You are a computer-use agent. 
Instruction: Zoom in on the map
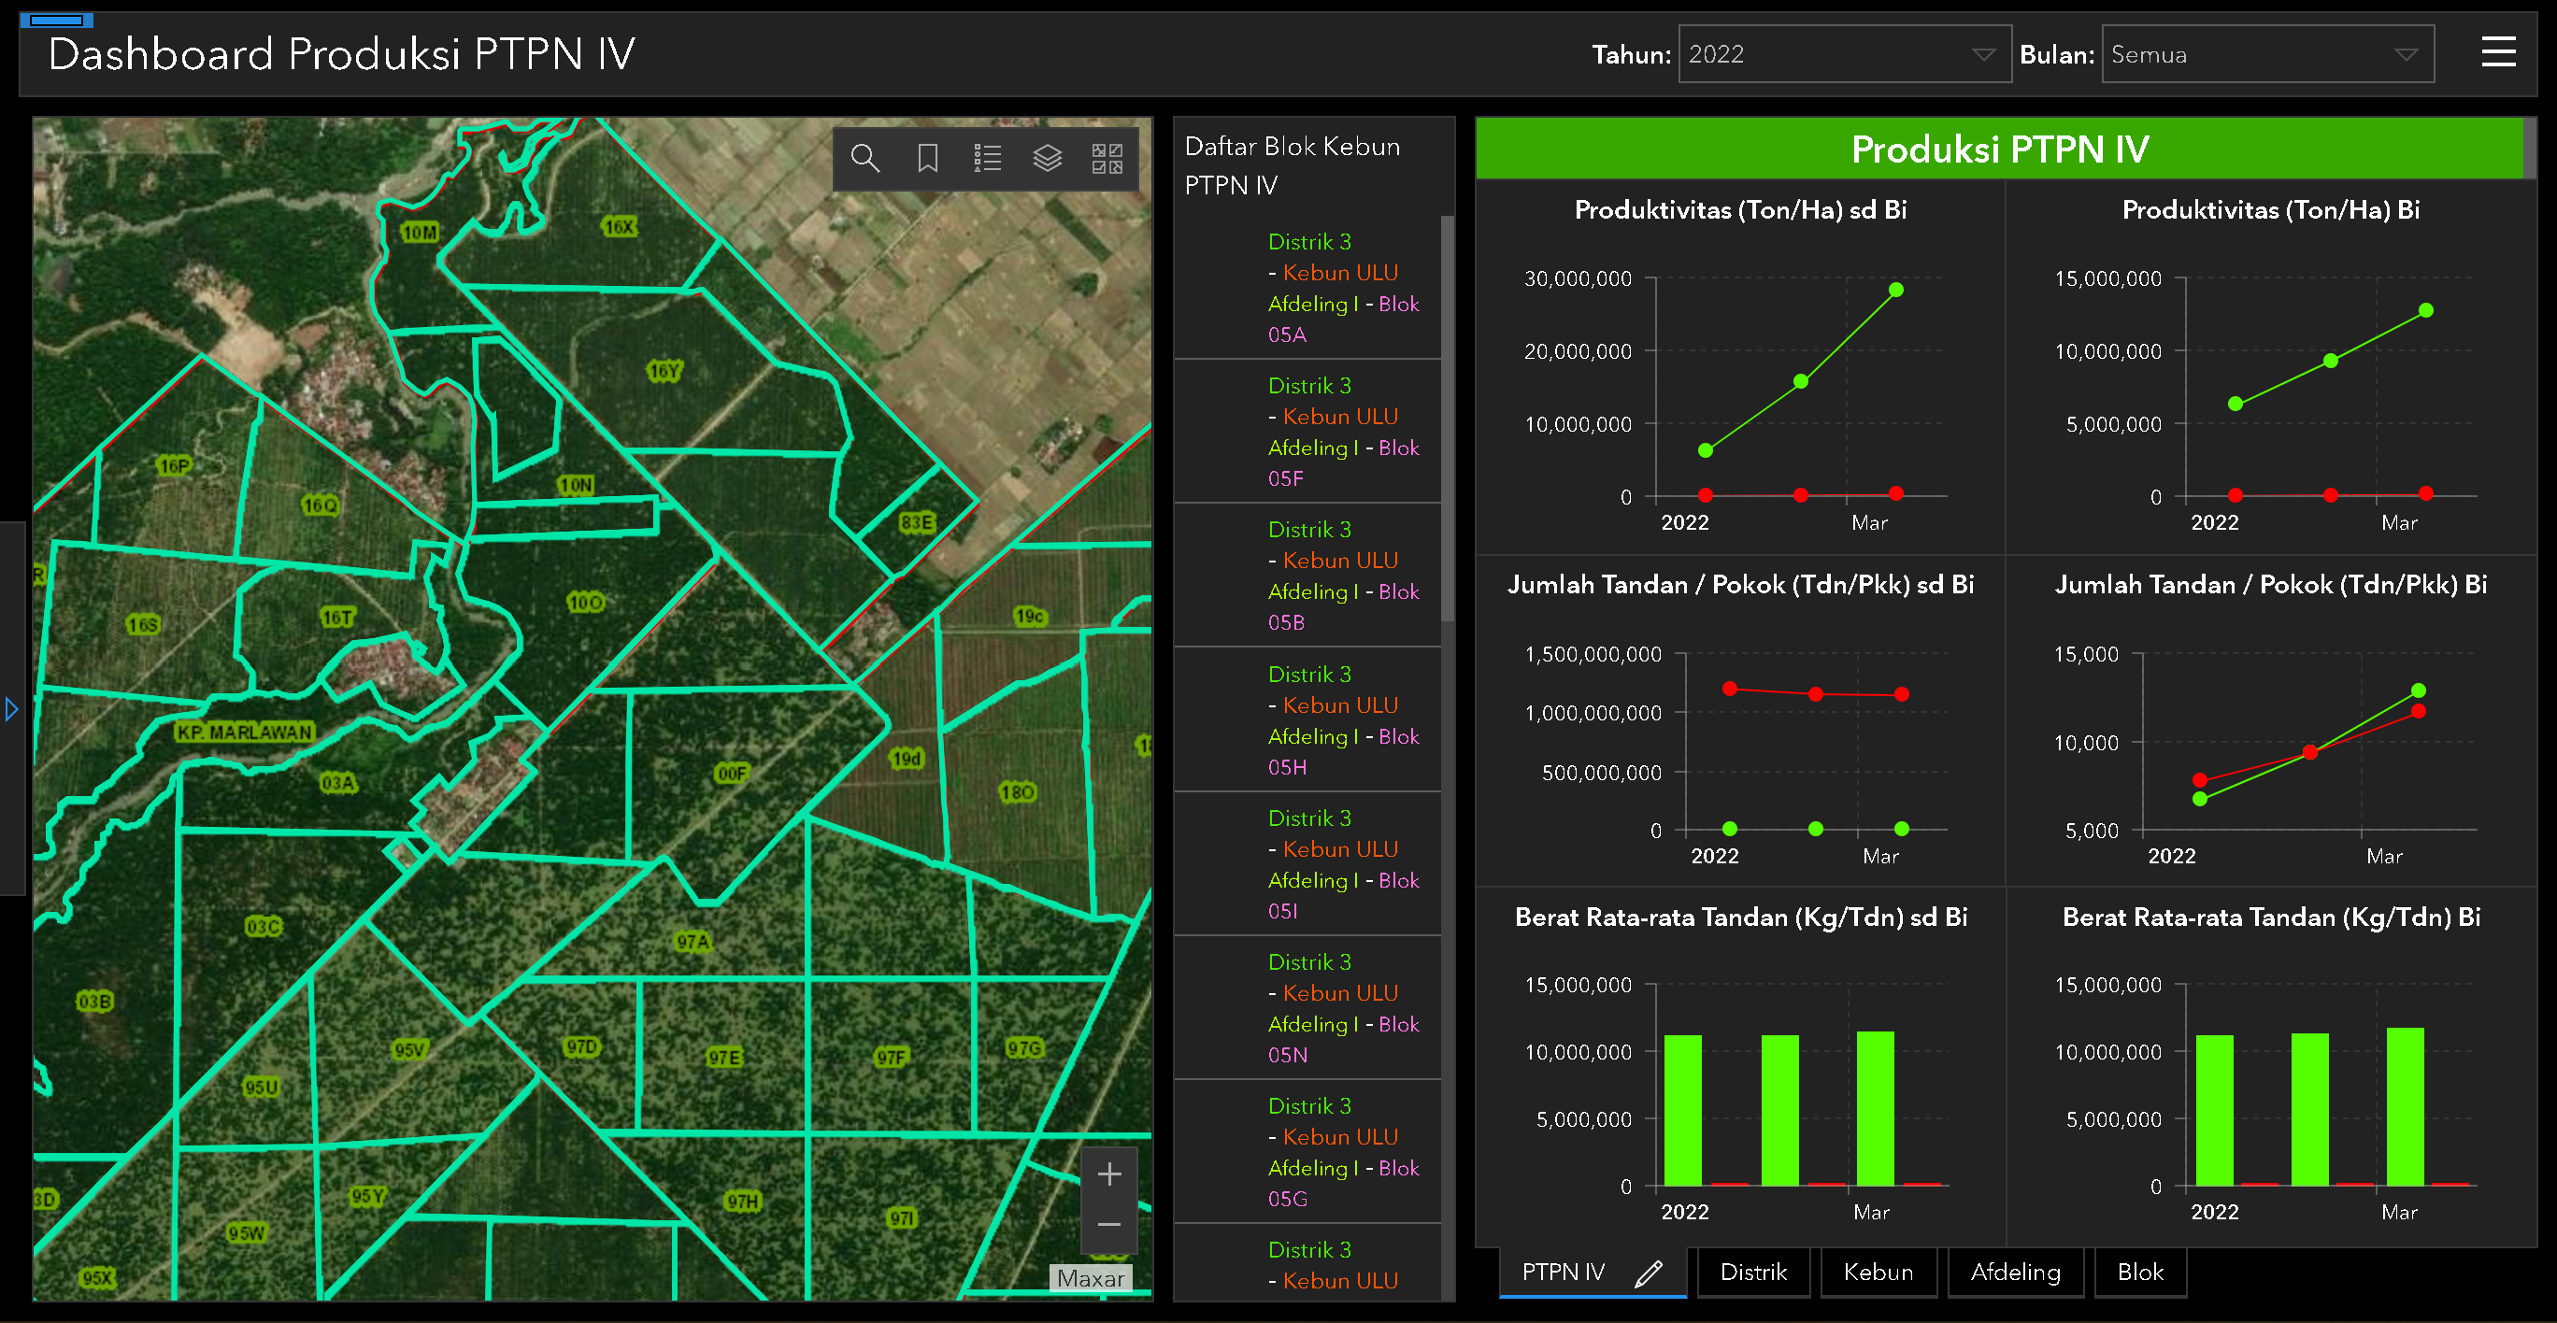[1108, 1174]
